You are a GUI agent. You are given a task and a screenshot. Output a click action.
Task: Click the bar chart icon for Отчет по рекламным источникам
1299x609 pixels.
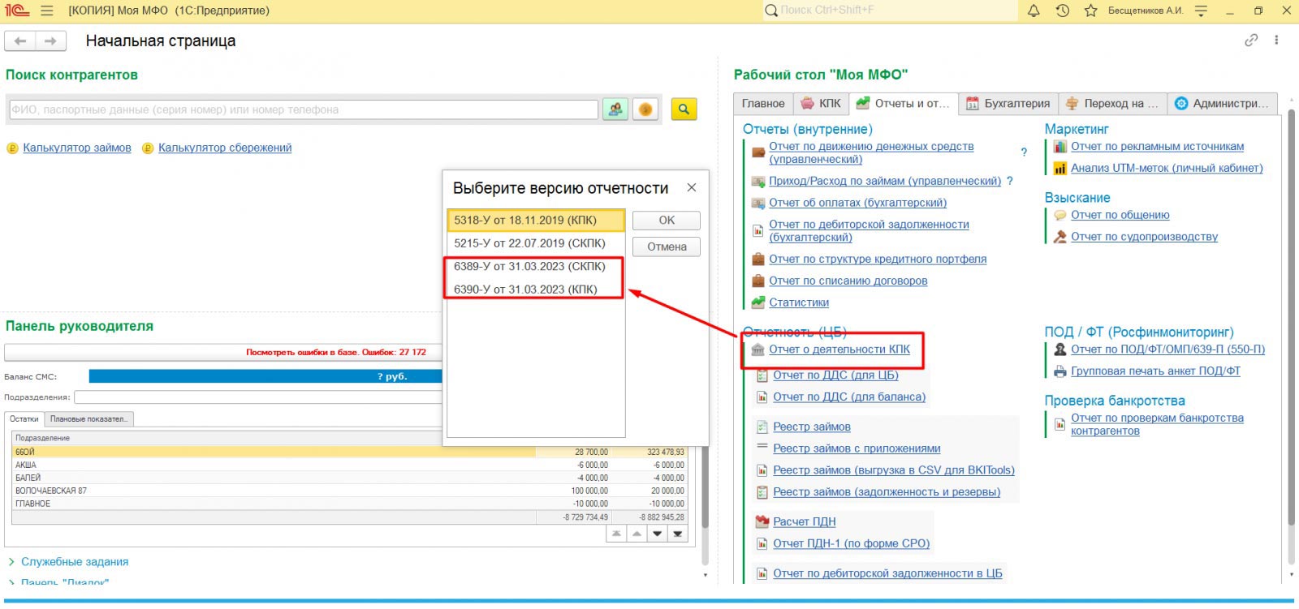(1059, 147)
